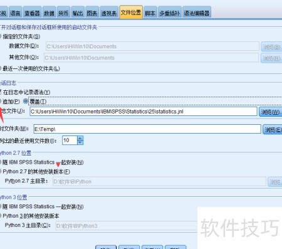Choose the 追加(P) journal mode
This screenshot has width=282, height=249.
point(10,102)
